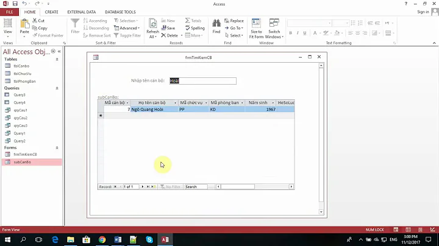Click Save in Records group

[168, 28]
